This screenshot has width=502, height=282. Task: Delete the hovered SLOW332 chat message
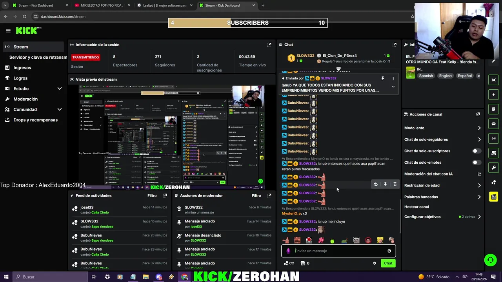[x=395, y=184]
